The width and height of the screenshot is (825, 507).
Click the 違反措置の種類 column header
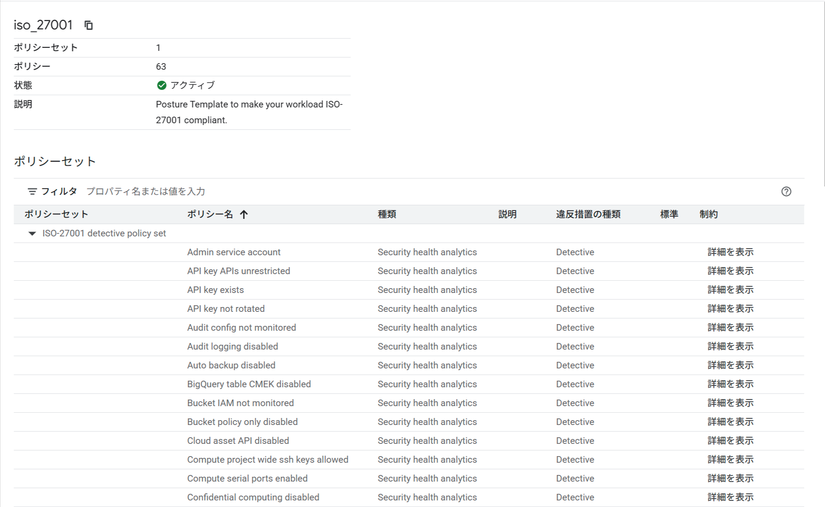588,214
